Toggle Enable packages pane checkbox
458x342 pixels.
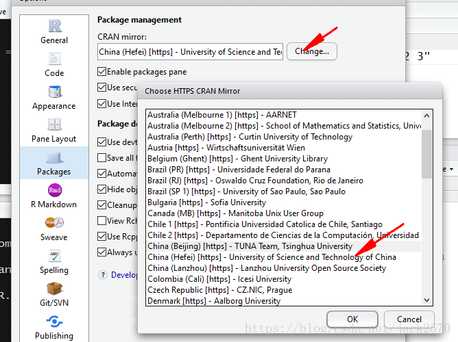point(101,71)
